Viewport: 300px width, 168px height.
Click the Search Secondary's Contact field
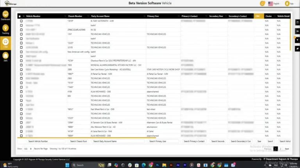[241, 141]
